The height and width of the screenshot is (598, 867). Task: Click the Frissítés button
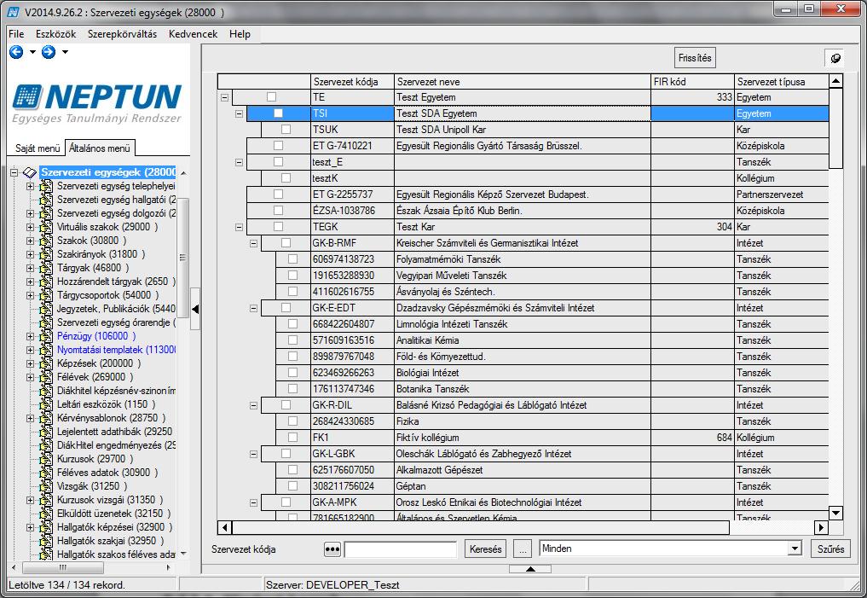(695, 57)
